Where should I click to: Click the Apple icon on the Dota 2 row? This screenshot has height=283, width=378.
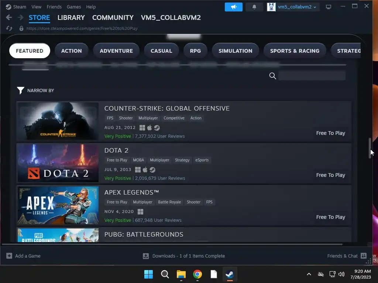pos(145,170)
